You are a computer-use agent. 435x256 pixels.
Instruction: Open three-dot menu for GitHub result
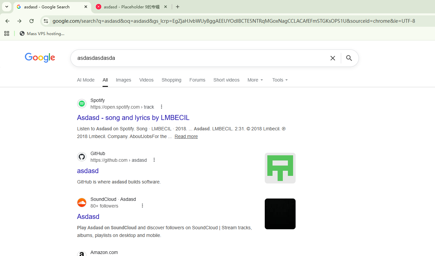154,160
